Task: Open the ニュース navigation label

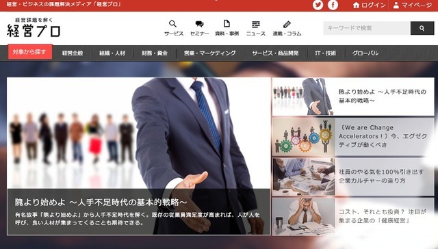Action: coord(255,34)
